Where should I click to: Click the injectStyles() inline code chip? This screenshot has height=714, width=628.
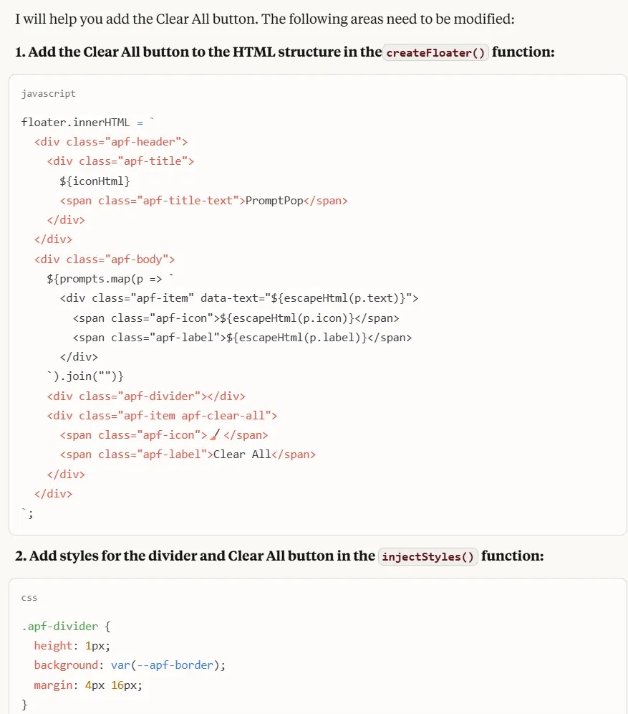(428, 556)
